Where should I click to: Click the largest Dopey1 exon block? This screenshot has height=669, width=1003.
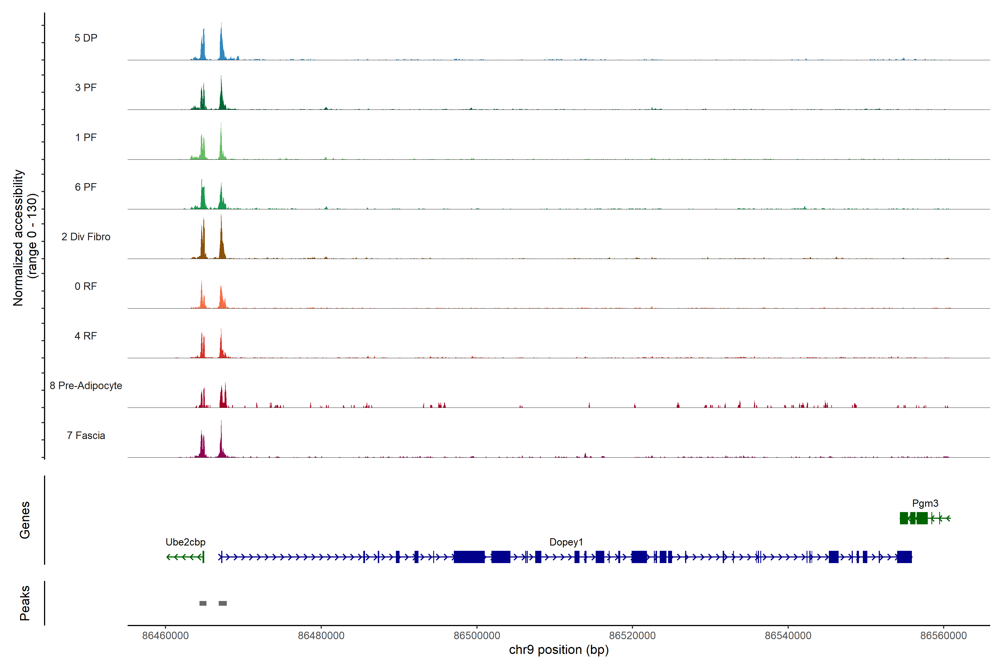(x=469, y=557)
